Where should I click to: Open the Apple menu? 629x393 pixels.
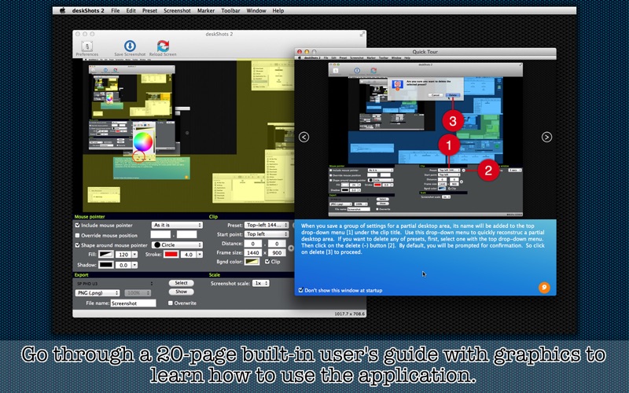click(x=63, y=11)
